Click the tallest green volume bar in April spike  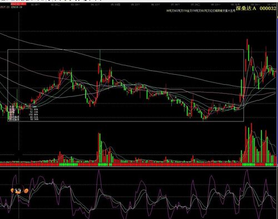[100, 148]
